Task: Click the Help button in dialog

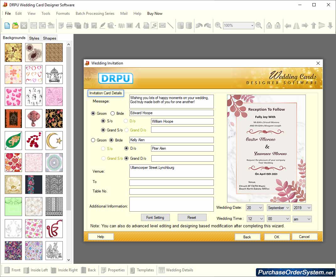Action: [x=101, y=237]
